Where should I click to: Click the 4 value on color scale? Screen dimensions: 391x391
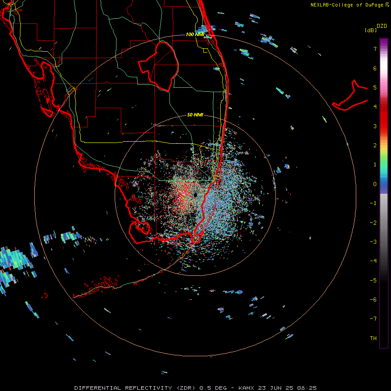pyautogui.click(x=375, y=107)
